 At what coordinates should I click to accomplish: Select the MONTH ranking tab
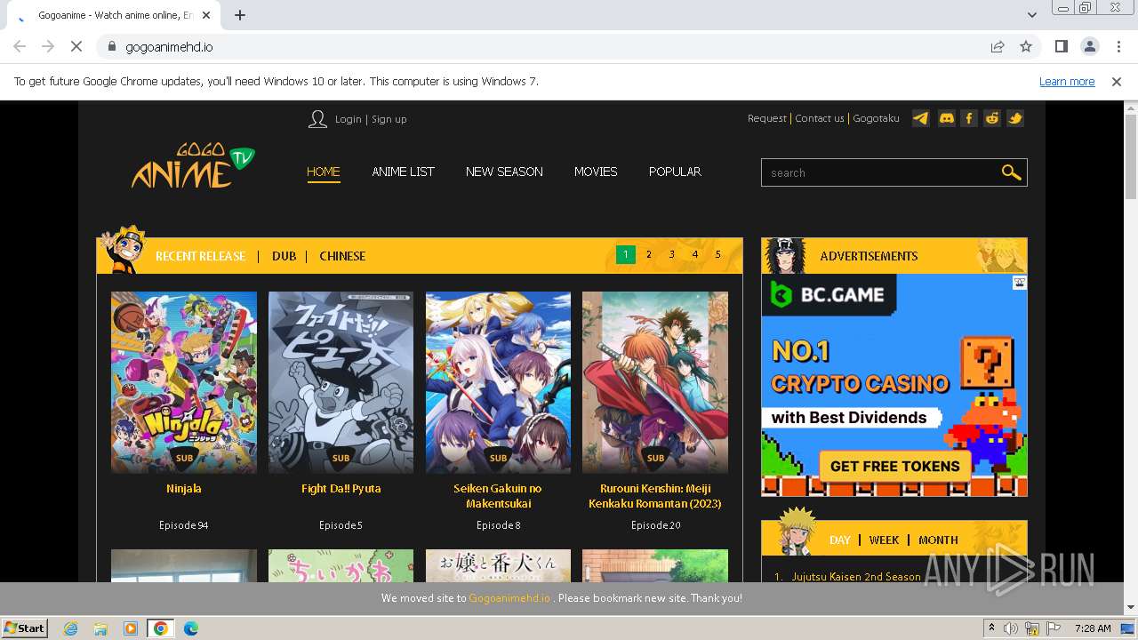[x=938, y=540]
